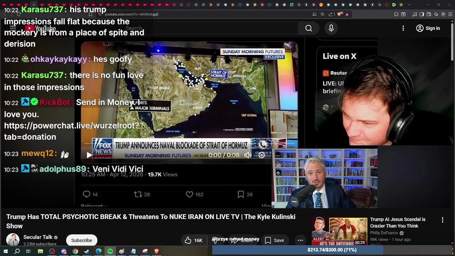Open Windows taskbar search
This screenshot has width=455, height=256.
[17, 251]
